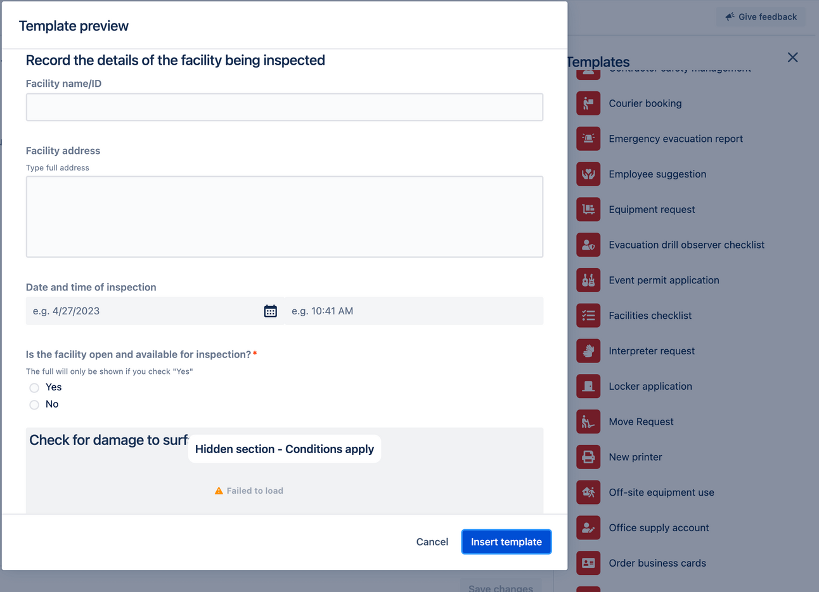
Task: Click the Hidden section - Conditions apply label
Action: click(285, 449)
